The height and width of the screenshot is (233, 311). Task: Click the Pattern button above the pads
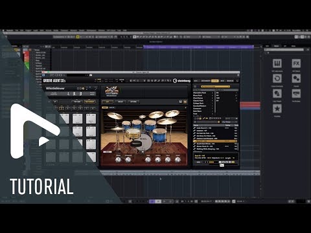(77, 102)
